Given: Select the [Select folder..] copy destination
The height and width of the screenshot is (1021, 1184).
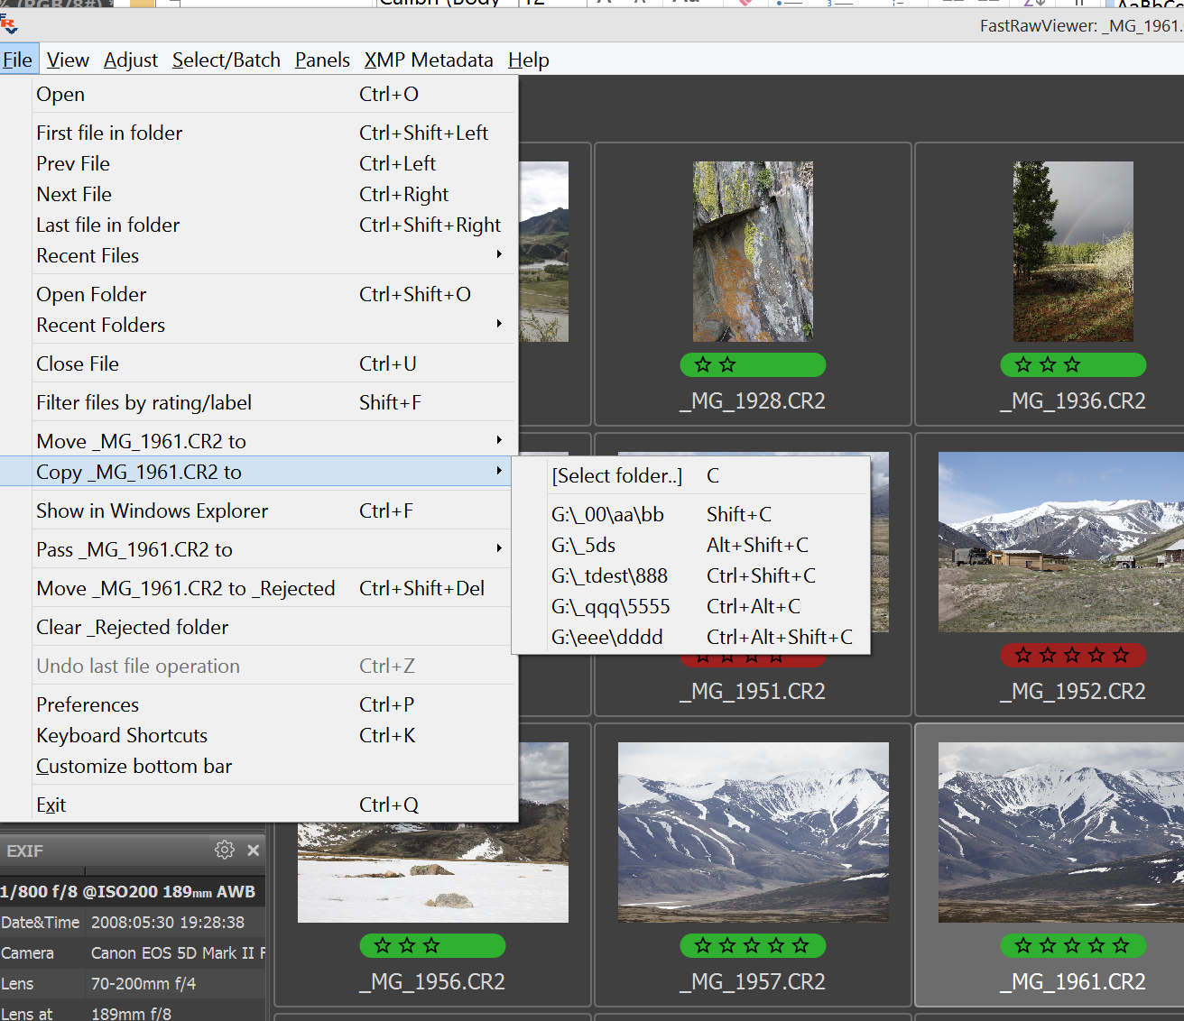Looking at the screenshot, I should (617, 476).
